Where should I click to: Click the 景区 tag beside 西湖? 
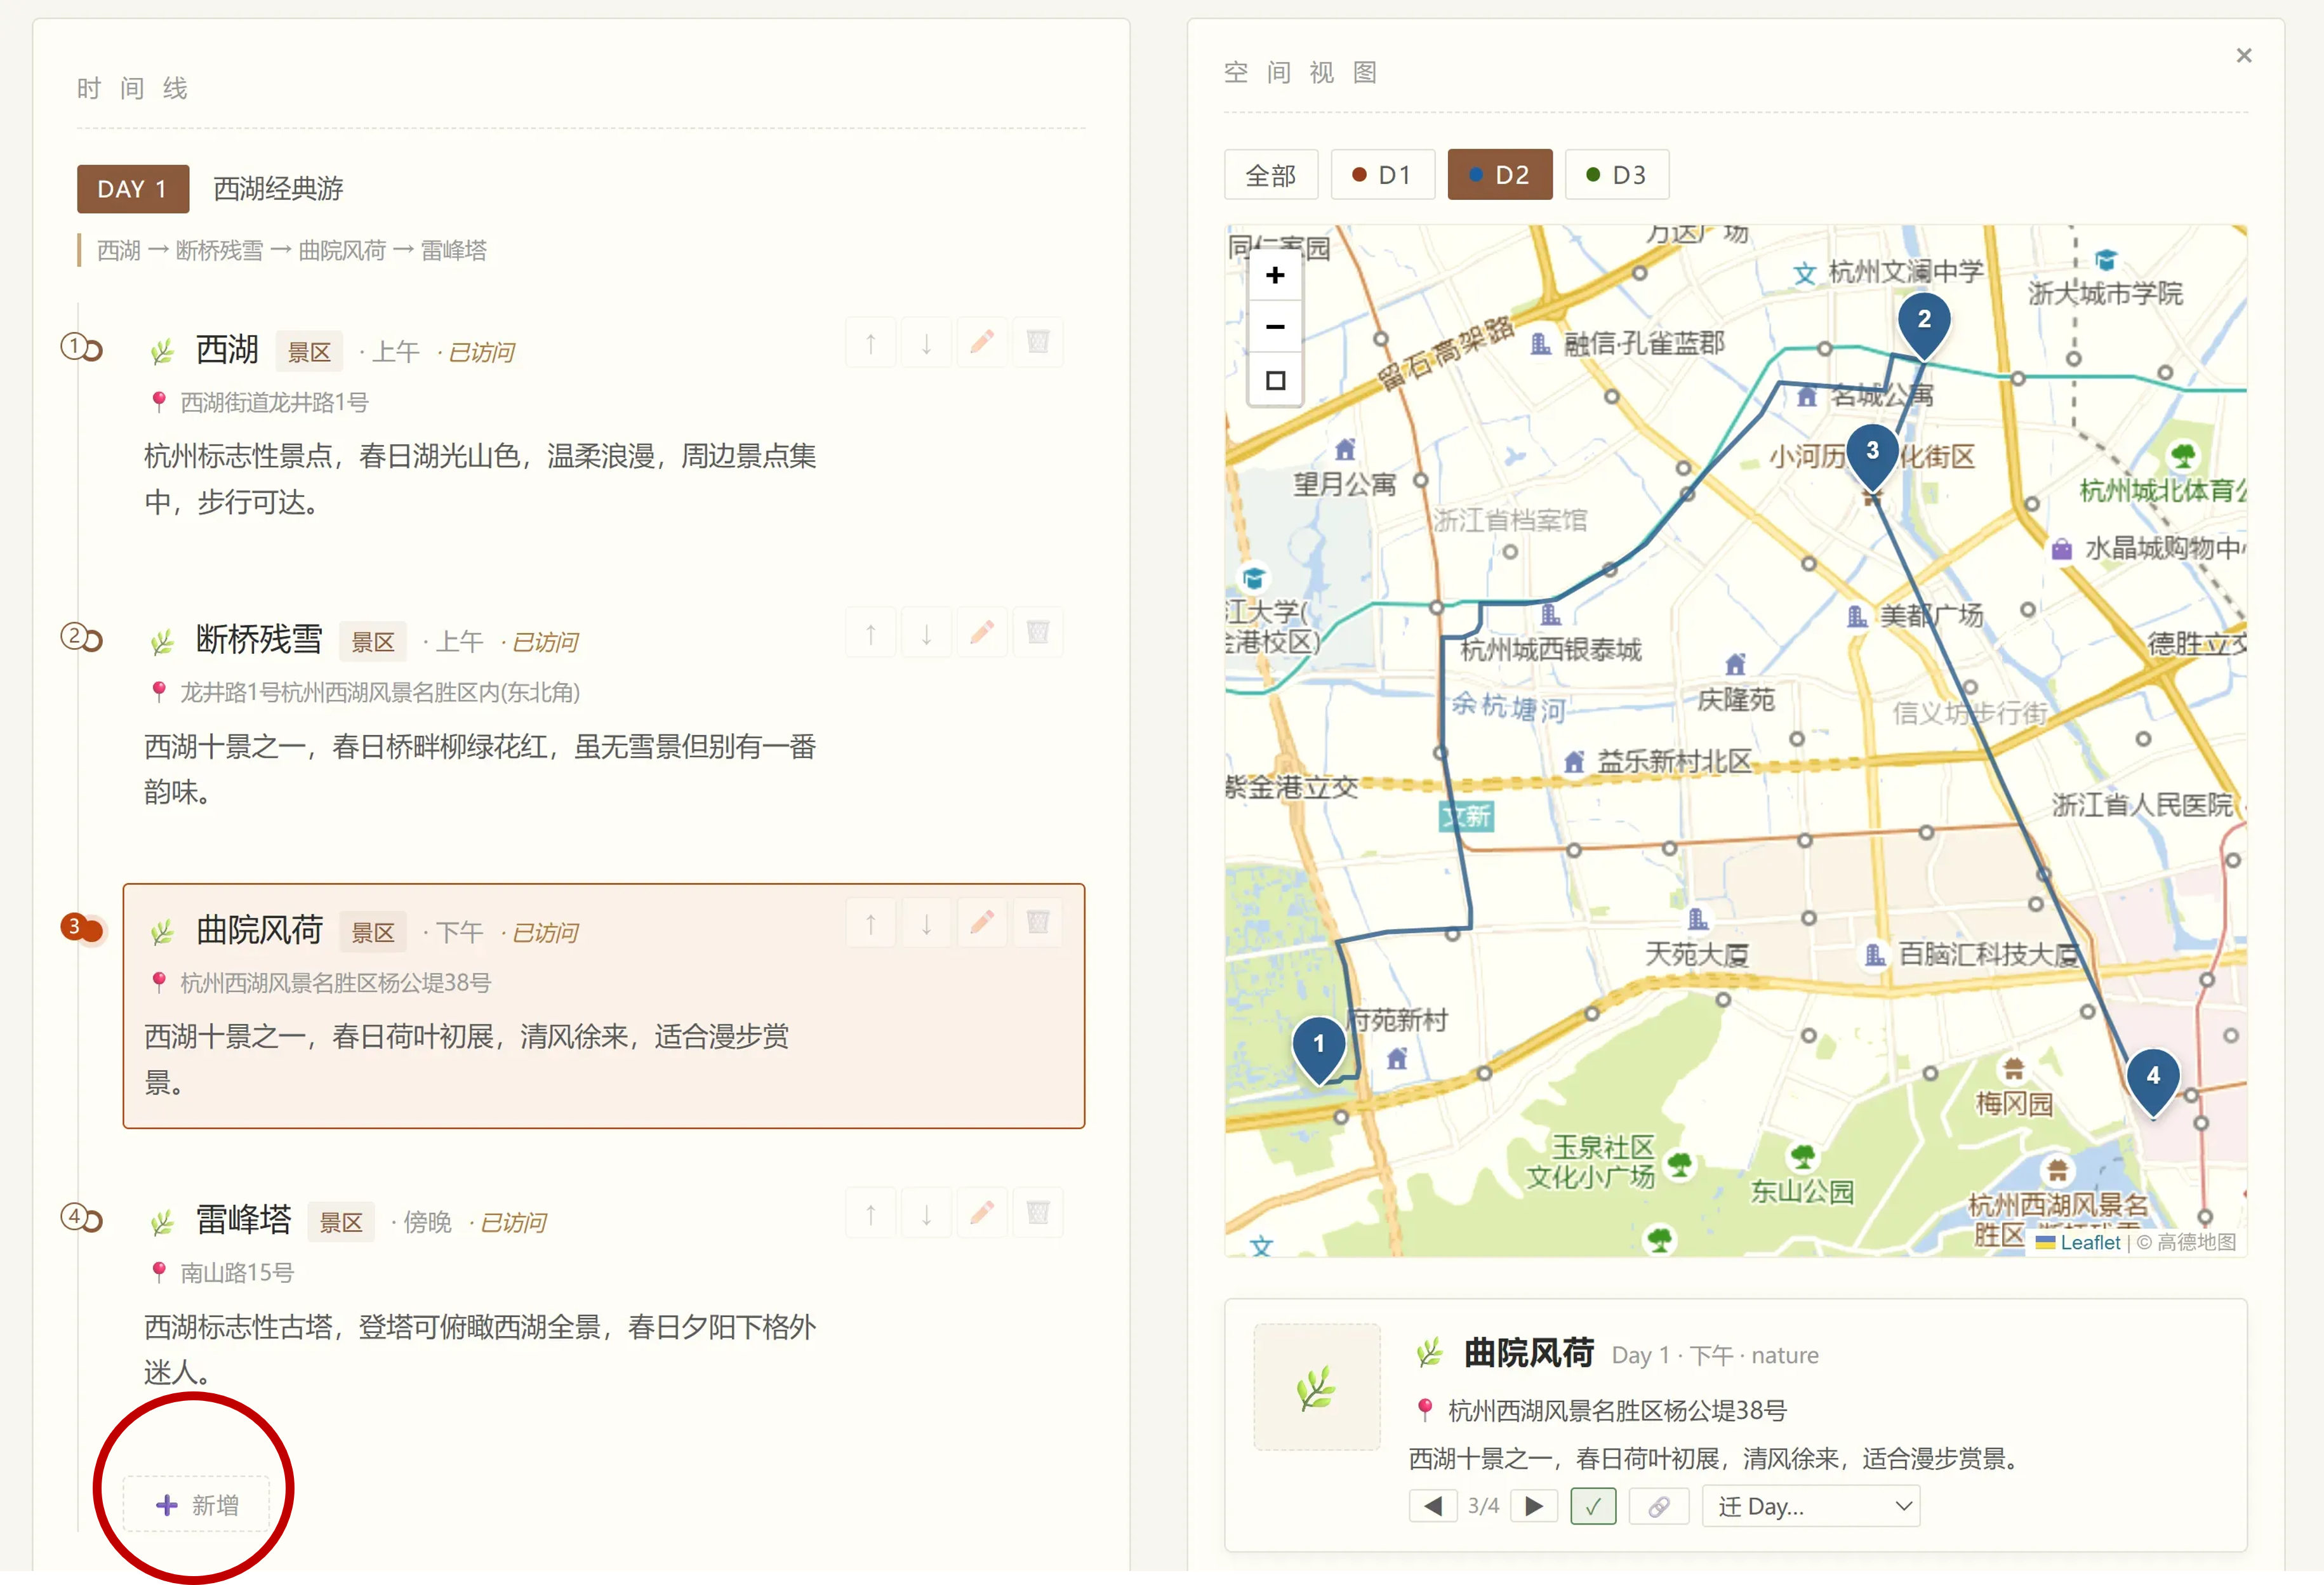[x=309, y=352]
